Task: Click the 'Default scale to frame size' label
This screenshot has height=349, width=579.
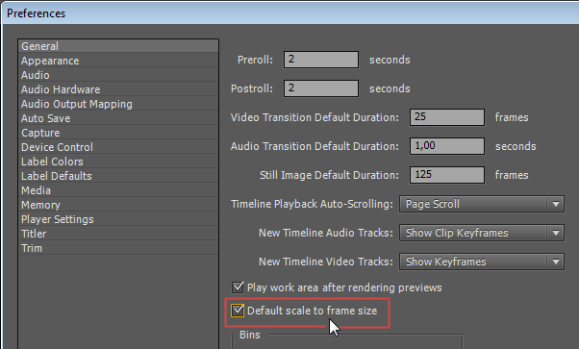Action: pyautogui.click(x=312, y=311)
